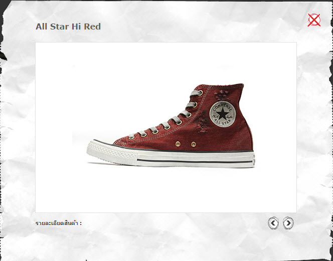Close the product popup with red X
Image resolution: width=333 pixels, height=261 pixels.
click(x=314, y=20)
